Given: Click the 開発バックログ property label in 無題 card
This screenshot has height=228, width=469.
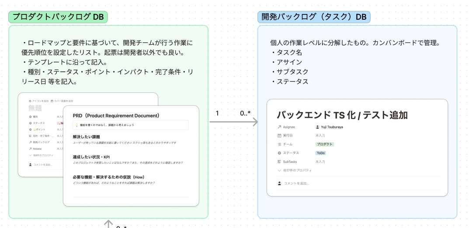Looking at the screenshot, I should click(x=41, y=142).
